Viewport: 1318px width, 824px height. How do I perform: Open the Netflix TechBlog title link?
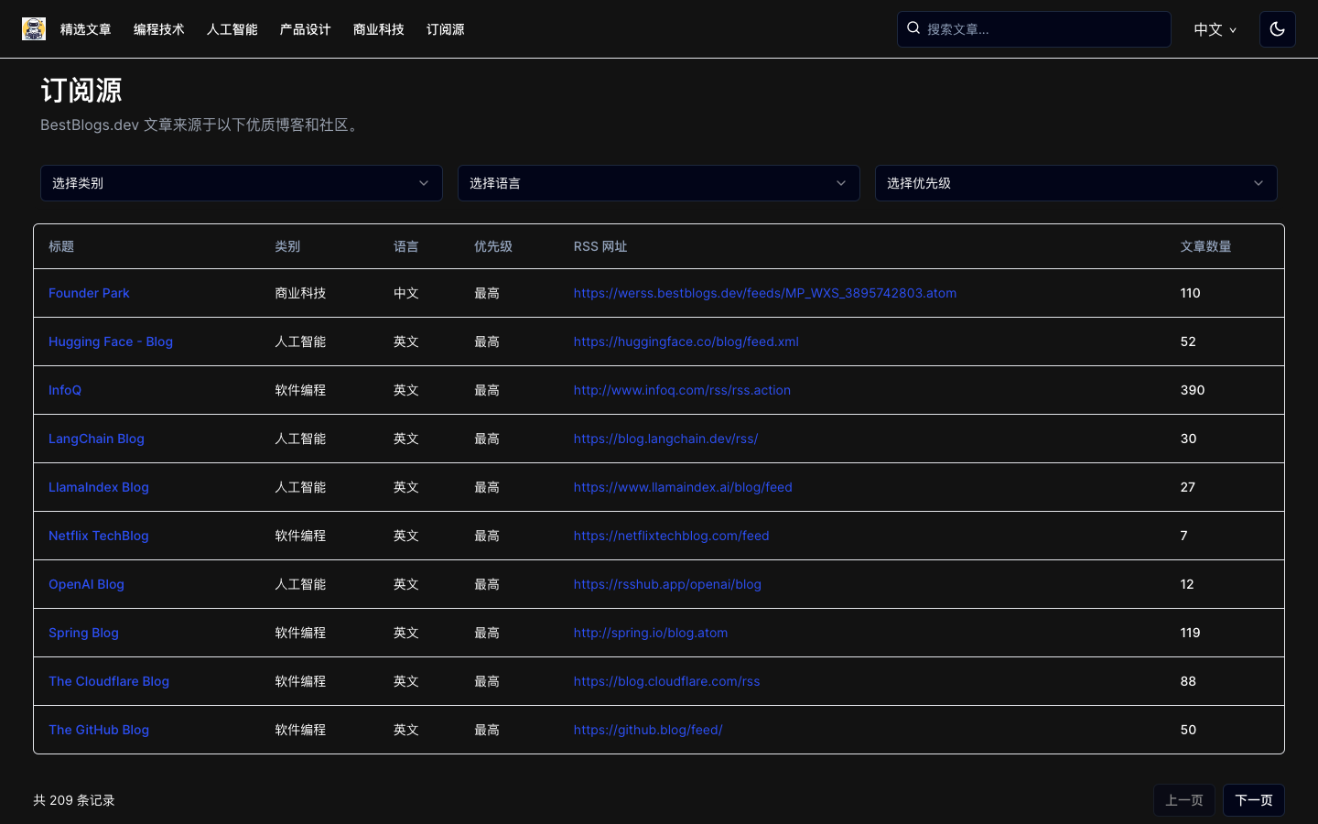point(98,536)
